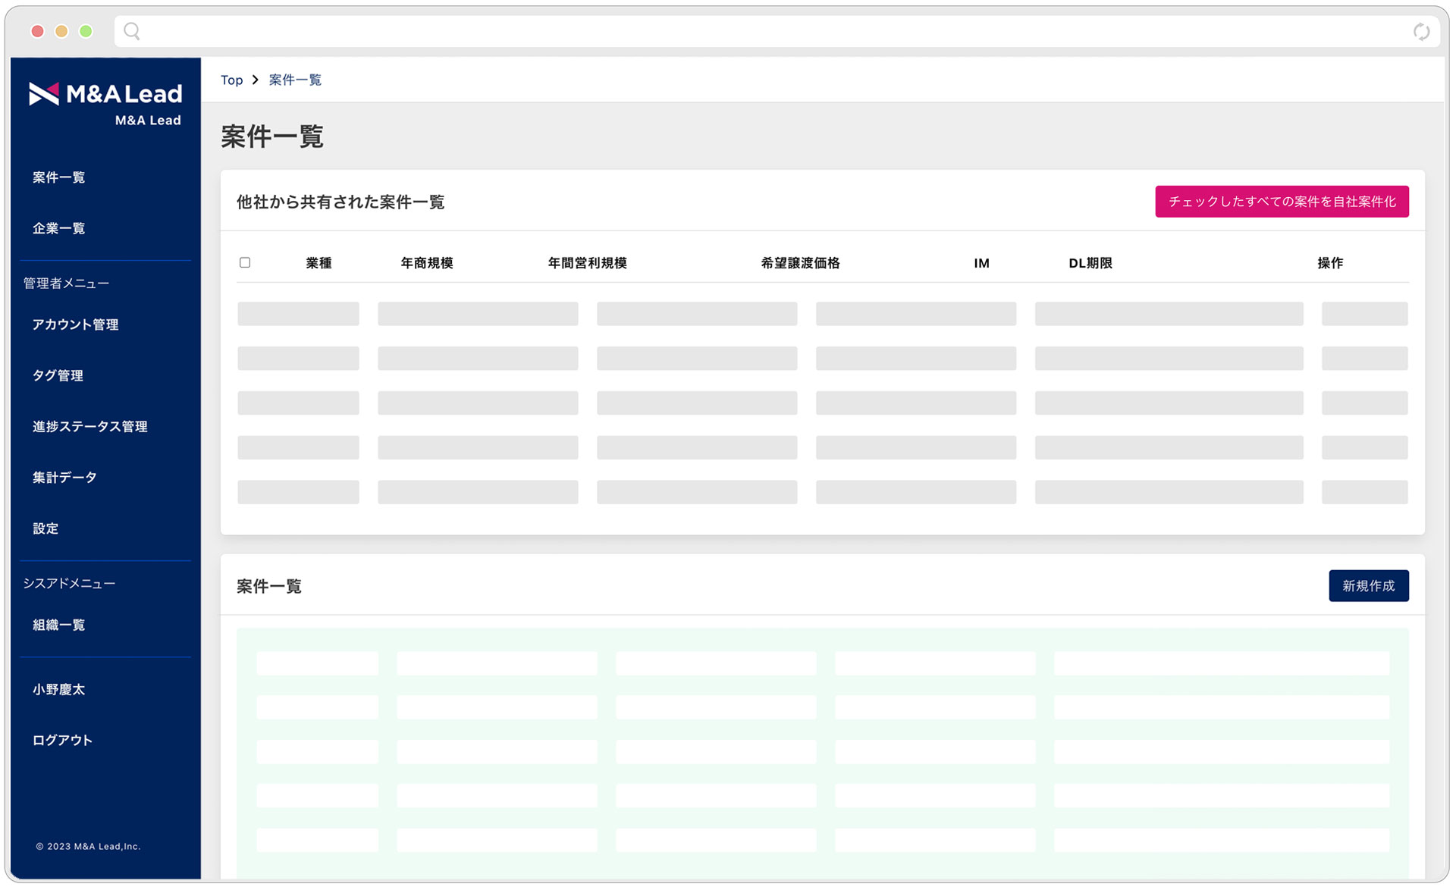Click the Top breadcrumb link
Image resolution: width=1456 pixels, height=887 pixels.
tap(231, 80)
